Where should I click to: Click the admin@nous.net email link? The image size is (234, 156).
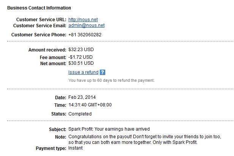point(86,25)
